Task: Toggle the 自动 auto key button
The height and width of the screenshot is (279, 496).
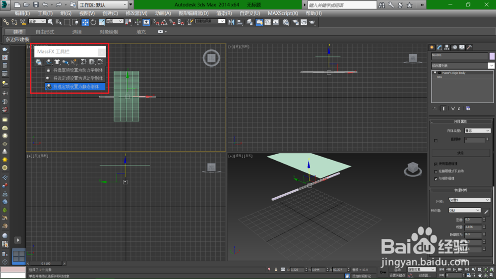Action: [x=397, y=270]
